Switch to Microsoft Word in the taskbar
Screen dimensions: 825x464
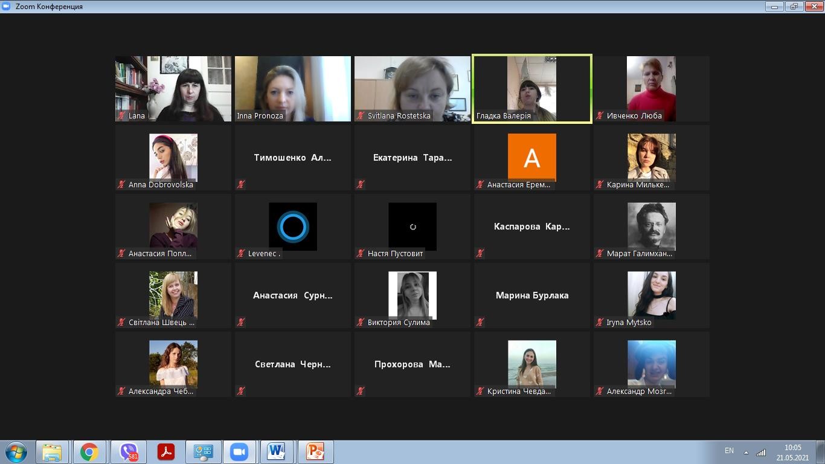(277, 452)
